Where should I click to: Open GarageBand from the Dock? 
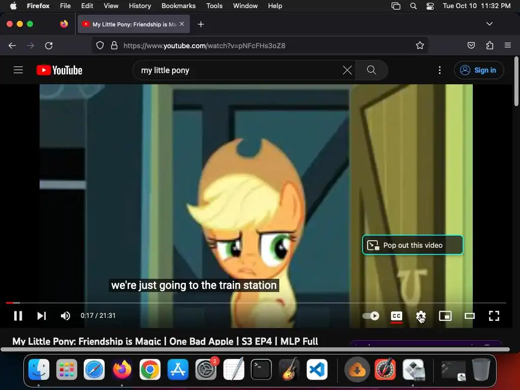point(289,369)
